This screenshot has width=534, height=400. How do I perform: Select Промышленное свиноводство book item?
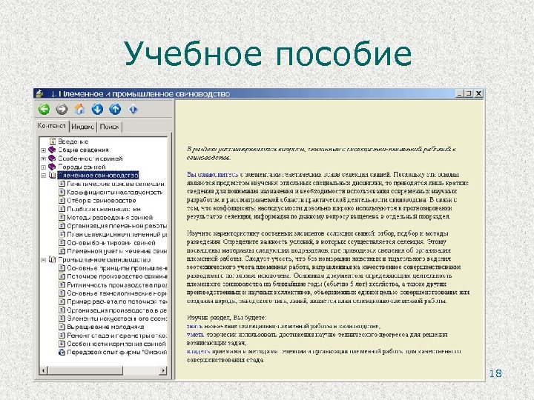(x=105, y=260)
